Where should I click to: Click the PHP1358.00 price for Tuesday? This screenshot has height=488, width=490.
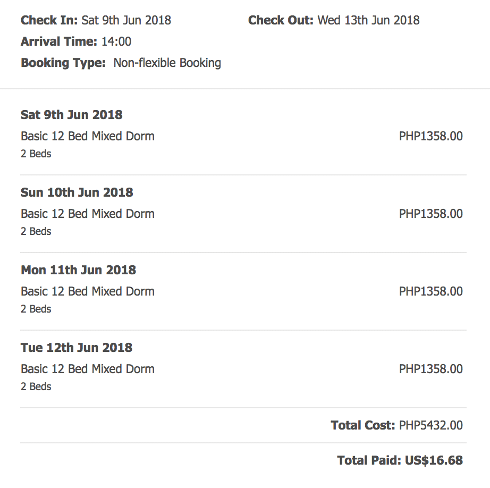(x=431, y=369)
